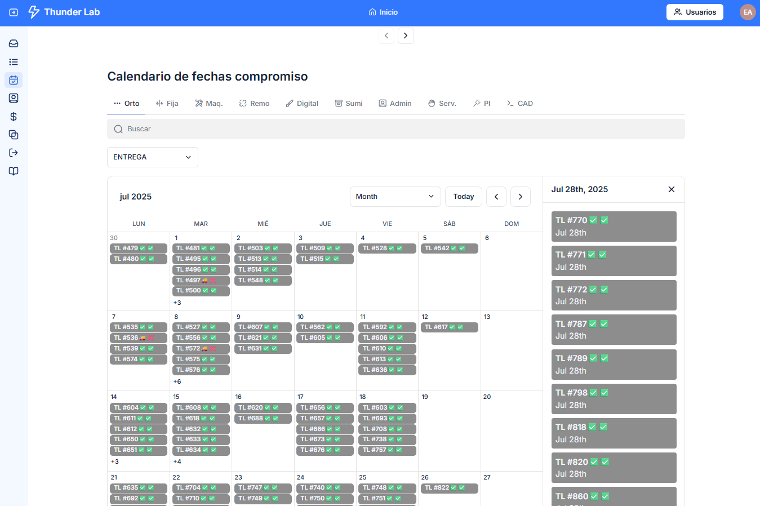Open the book manual sidebar icon
The image size is (760, 506).
14,171
